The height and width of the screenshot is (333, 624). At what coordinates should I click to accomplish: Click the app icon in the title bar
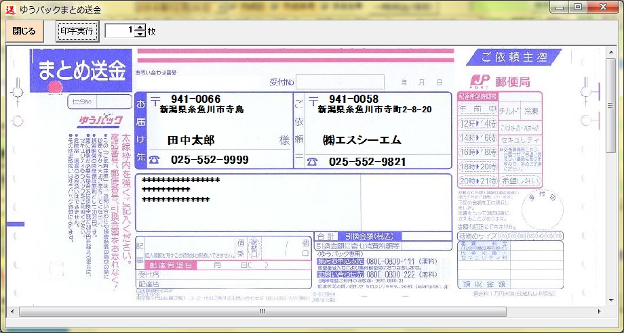(x=12, y=9)
